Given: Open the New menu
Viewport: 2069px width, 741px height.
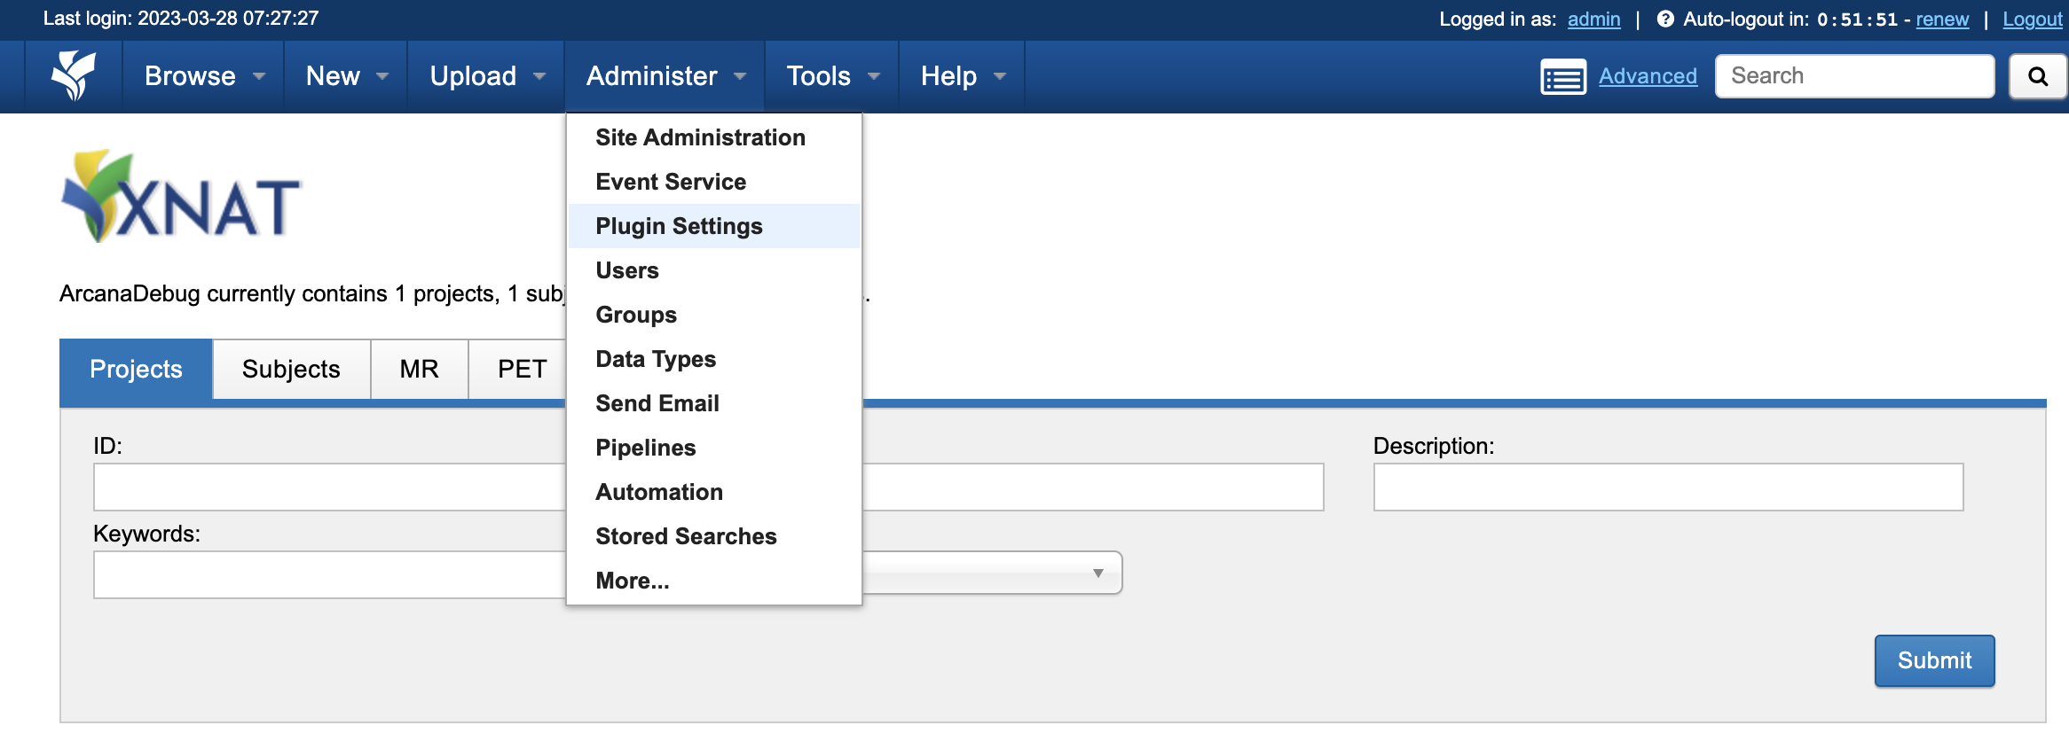Looking at the screenshot, I should coord(346,76).
